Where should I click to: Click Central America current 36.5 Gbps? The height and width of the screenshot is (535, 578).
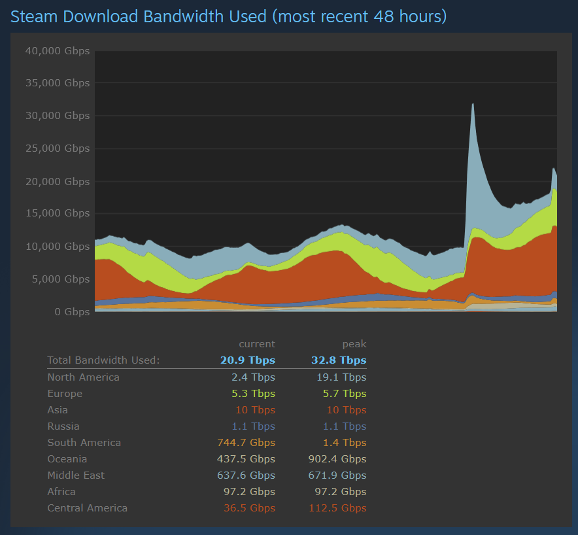tap(250, 508)
